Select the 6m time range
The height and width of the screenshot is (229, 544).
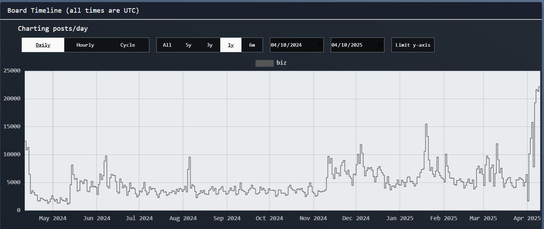pyautogui.click(x=252, y=45)
